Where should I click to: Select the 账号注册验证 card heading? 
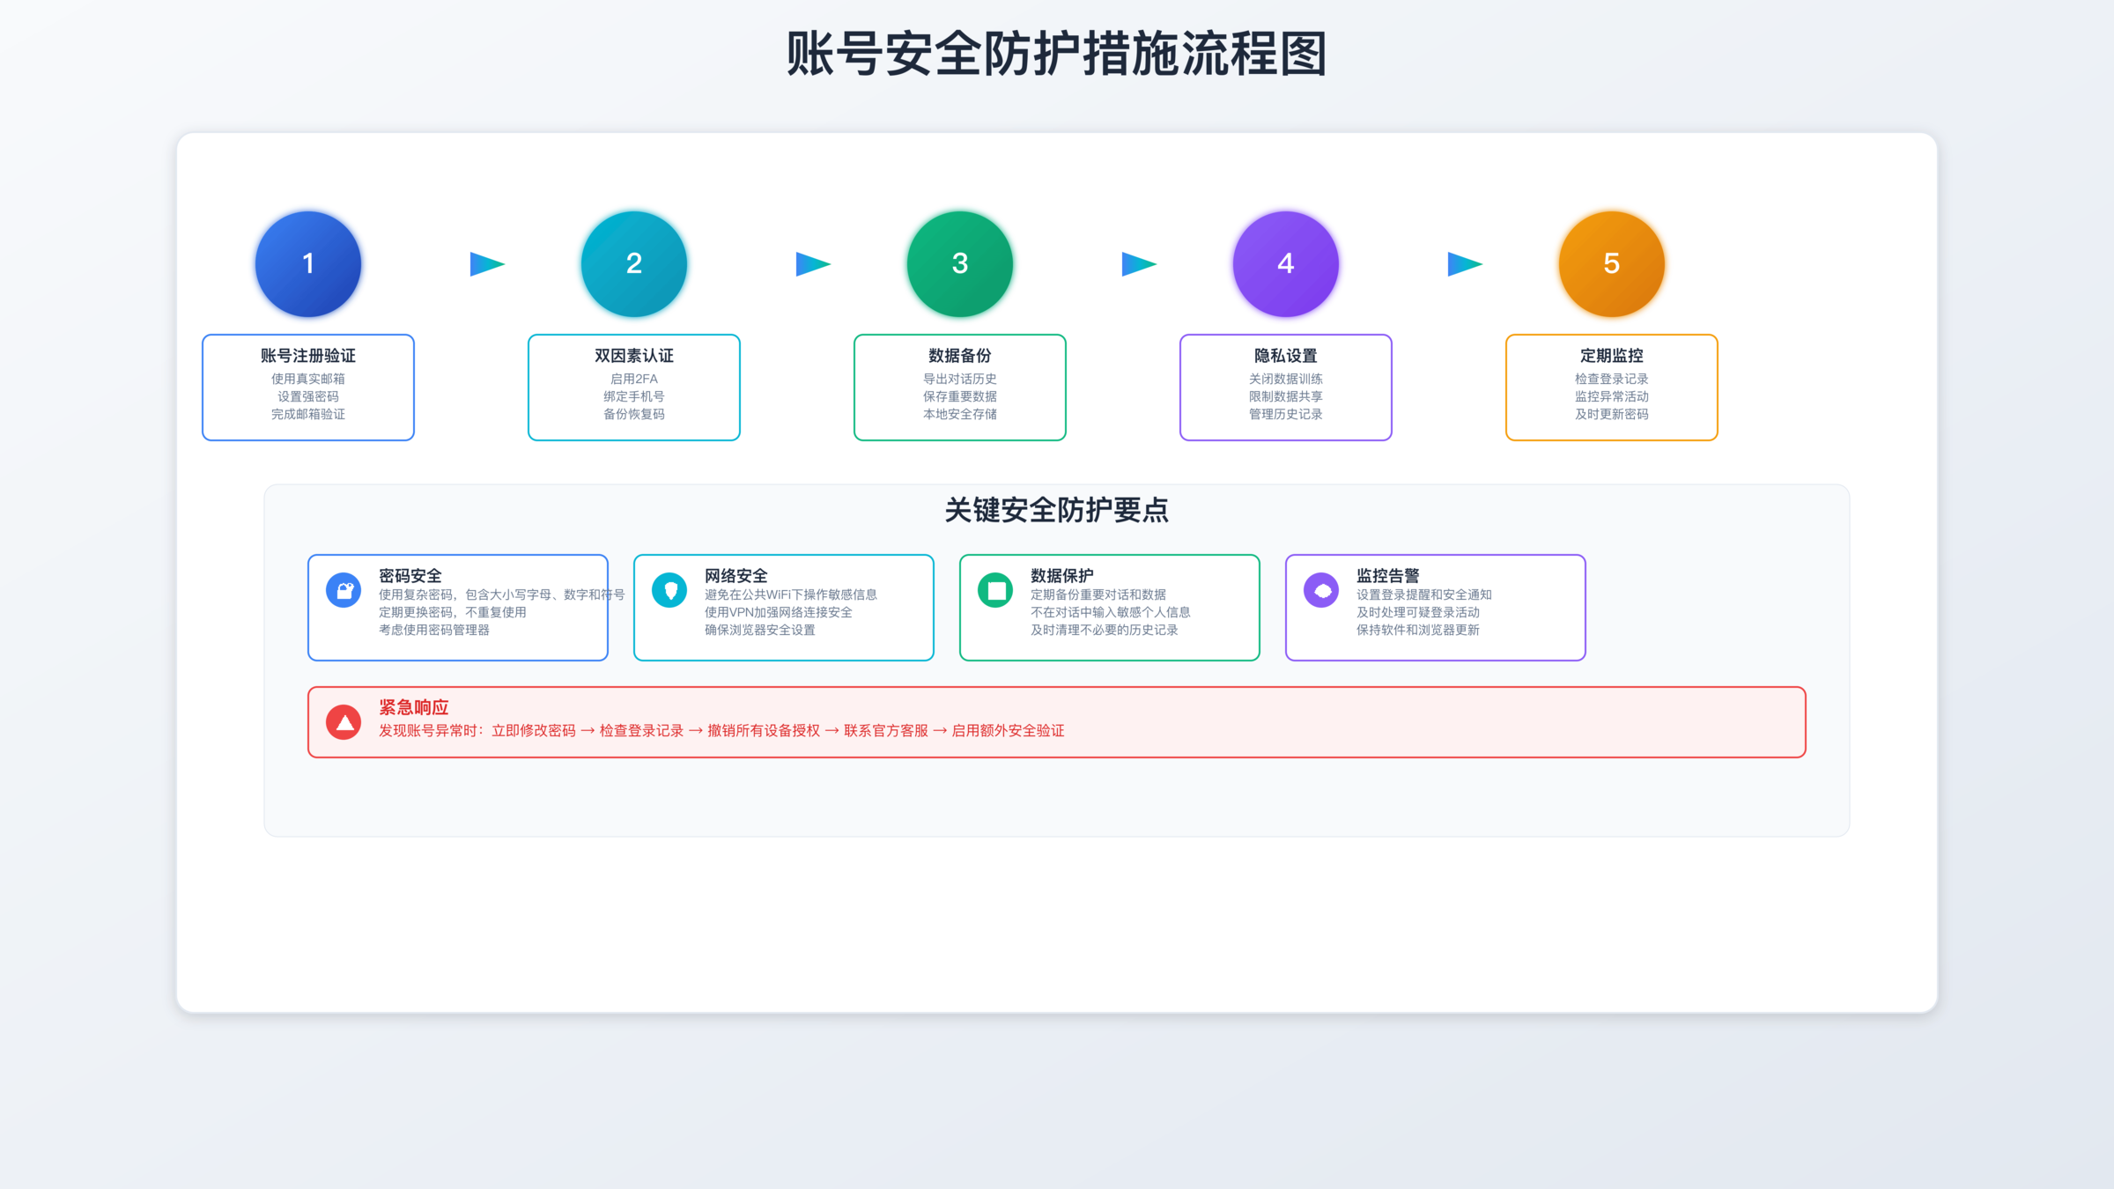[x=308, y=356]
